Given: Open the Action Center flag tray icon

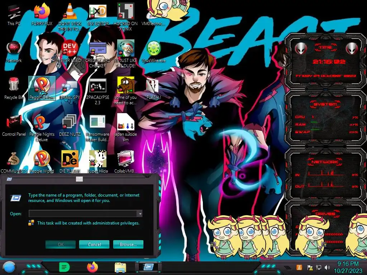Looking at the screenshot, I should [310, 267].
